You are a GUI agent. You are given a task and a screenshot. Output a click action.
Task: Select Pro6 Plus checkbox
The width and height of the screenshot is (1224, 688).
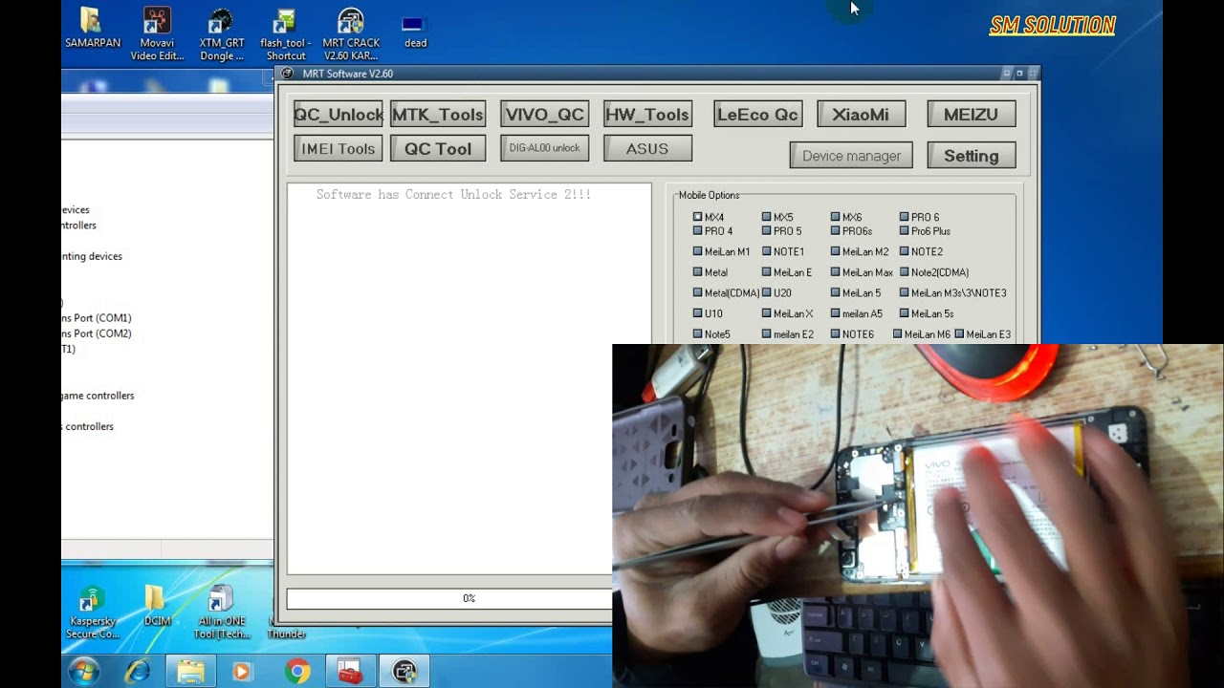tap(904, 231)
